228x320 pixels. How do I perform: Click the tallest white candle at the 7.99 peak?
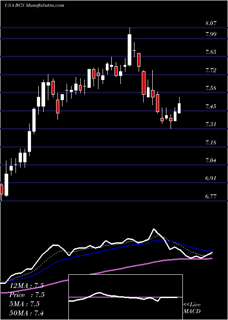click(130, 50)
